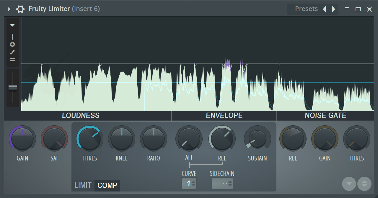Open the visualization options dropdown arrow
The height and width of the screenshot is (198, 378).
pos(12,25)
